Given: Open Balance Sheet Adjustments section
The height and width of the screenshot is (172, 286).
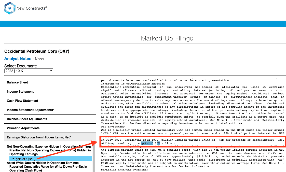Looking at the screenshot, I should coord(50,119).
